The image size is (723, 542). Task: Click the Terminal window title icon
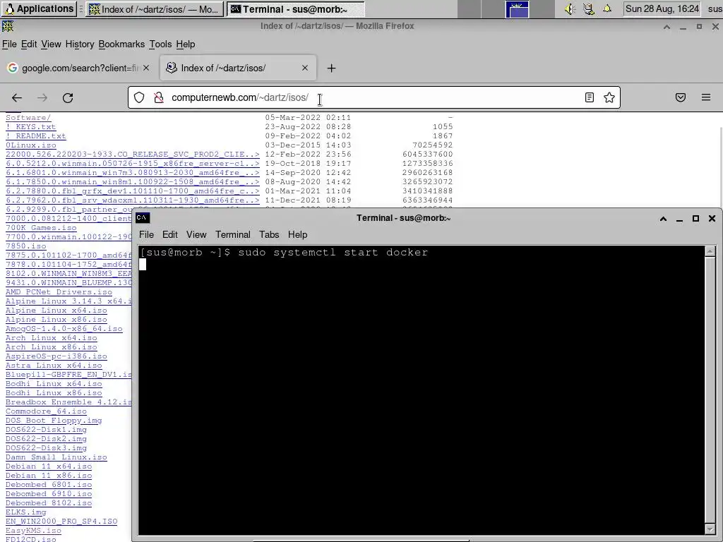143,218
